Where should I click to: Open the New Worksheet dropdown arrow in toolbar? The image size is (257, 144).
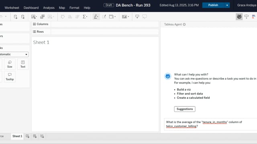36,17
